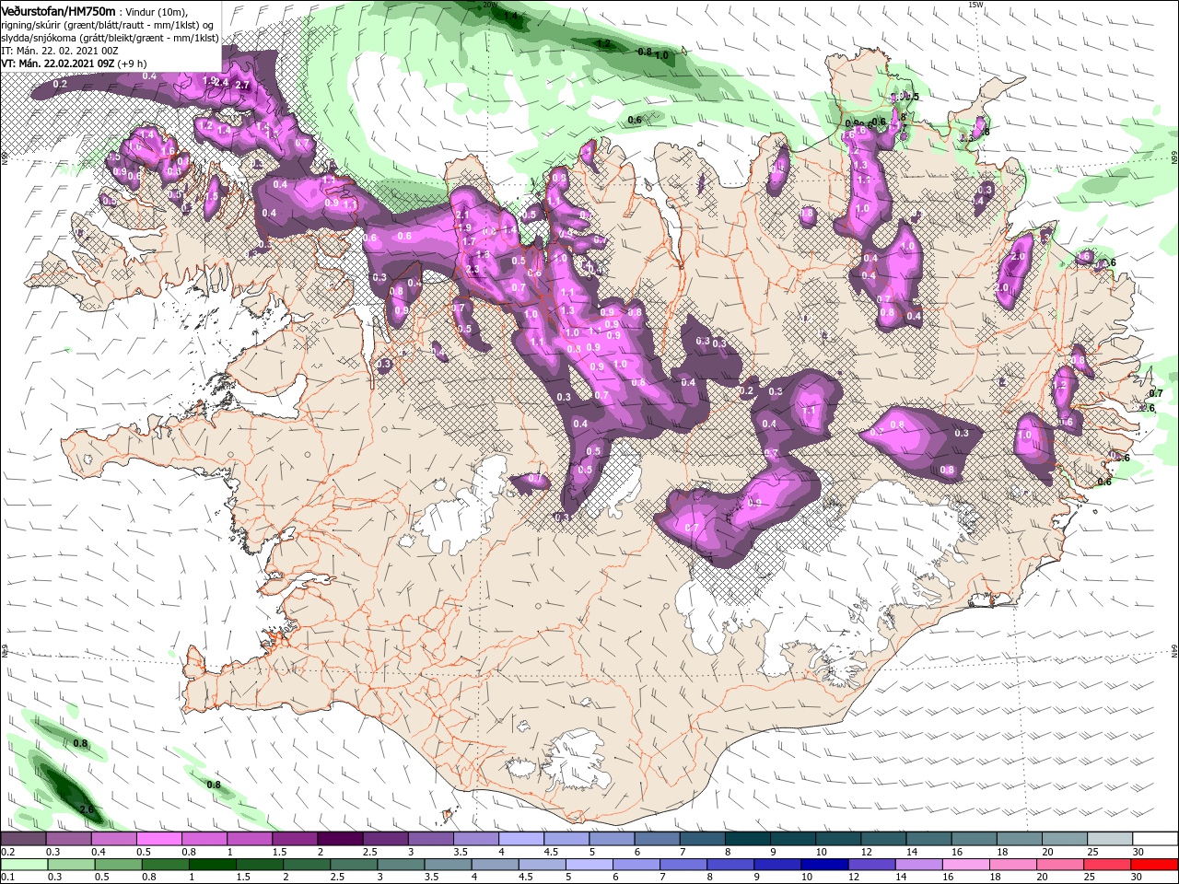Click the 'slydda/snjókoma (grátt/bleikt/grænt' legend line

[110, 38]
